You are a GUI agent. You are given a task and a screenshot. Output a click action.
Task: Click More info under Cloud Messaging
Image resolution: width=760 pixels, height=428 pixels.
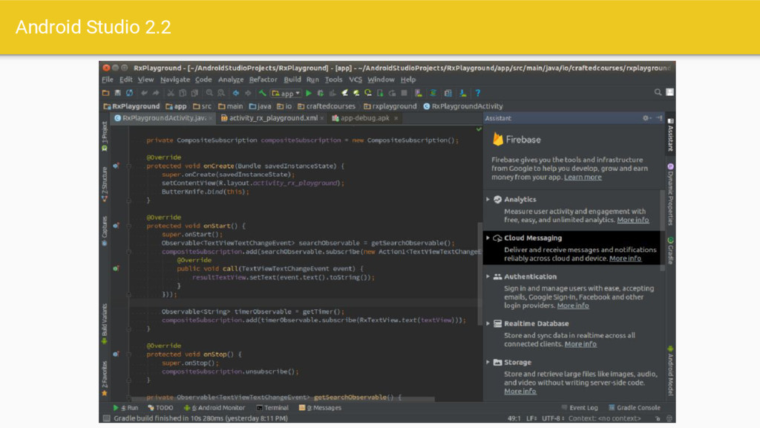click(x=625, y=259)
